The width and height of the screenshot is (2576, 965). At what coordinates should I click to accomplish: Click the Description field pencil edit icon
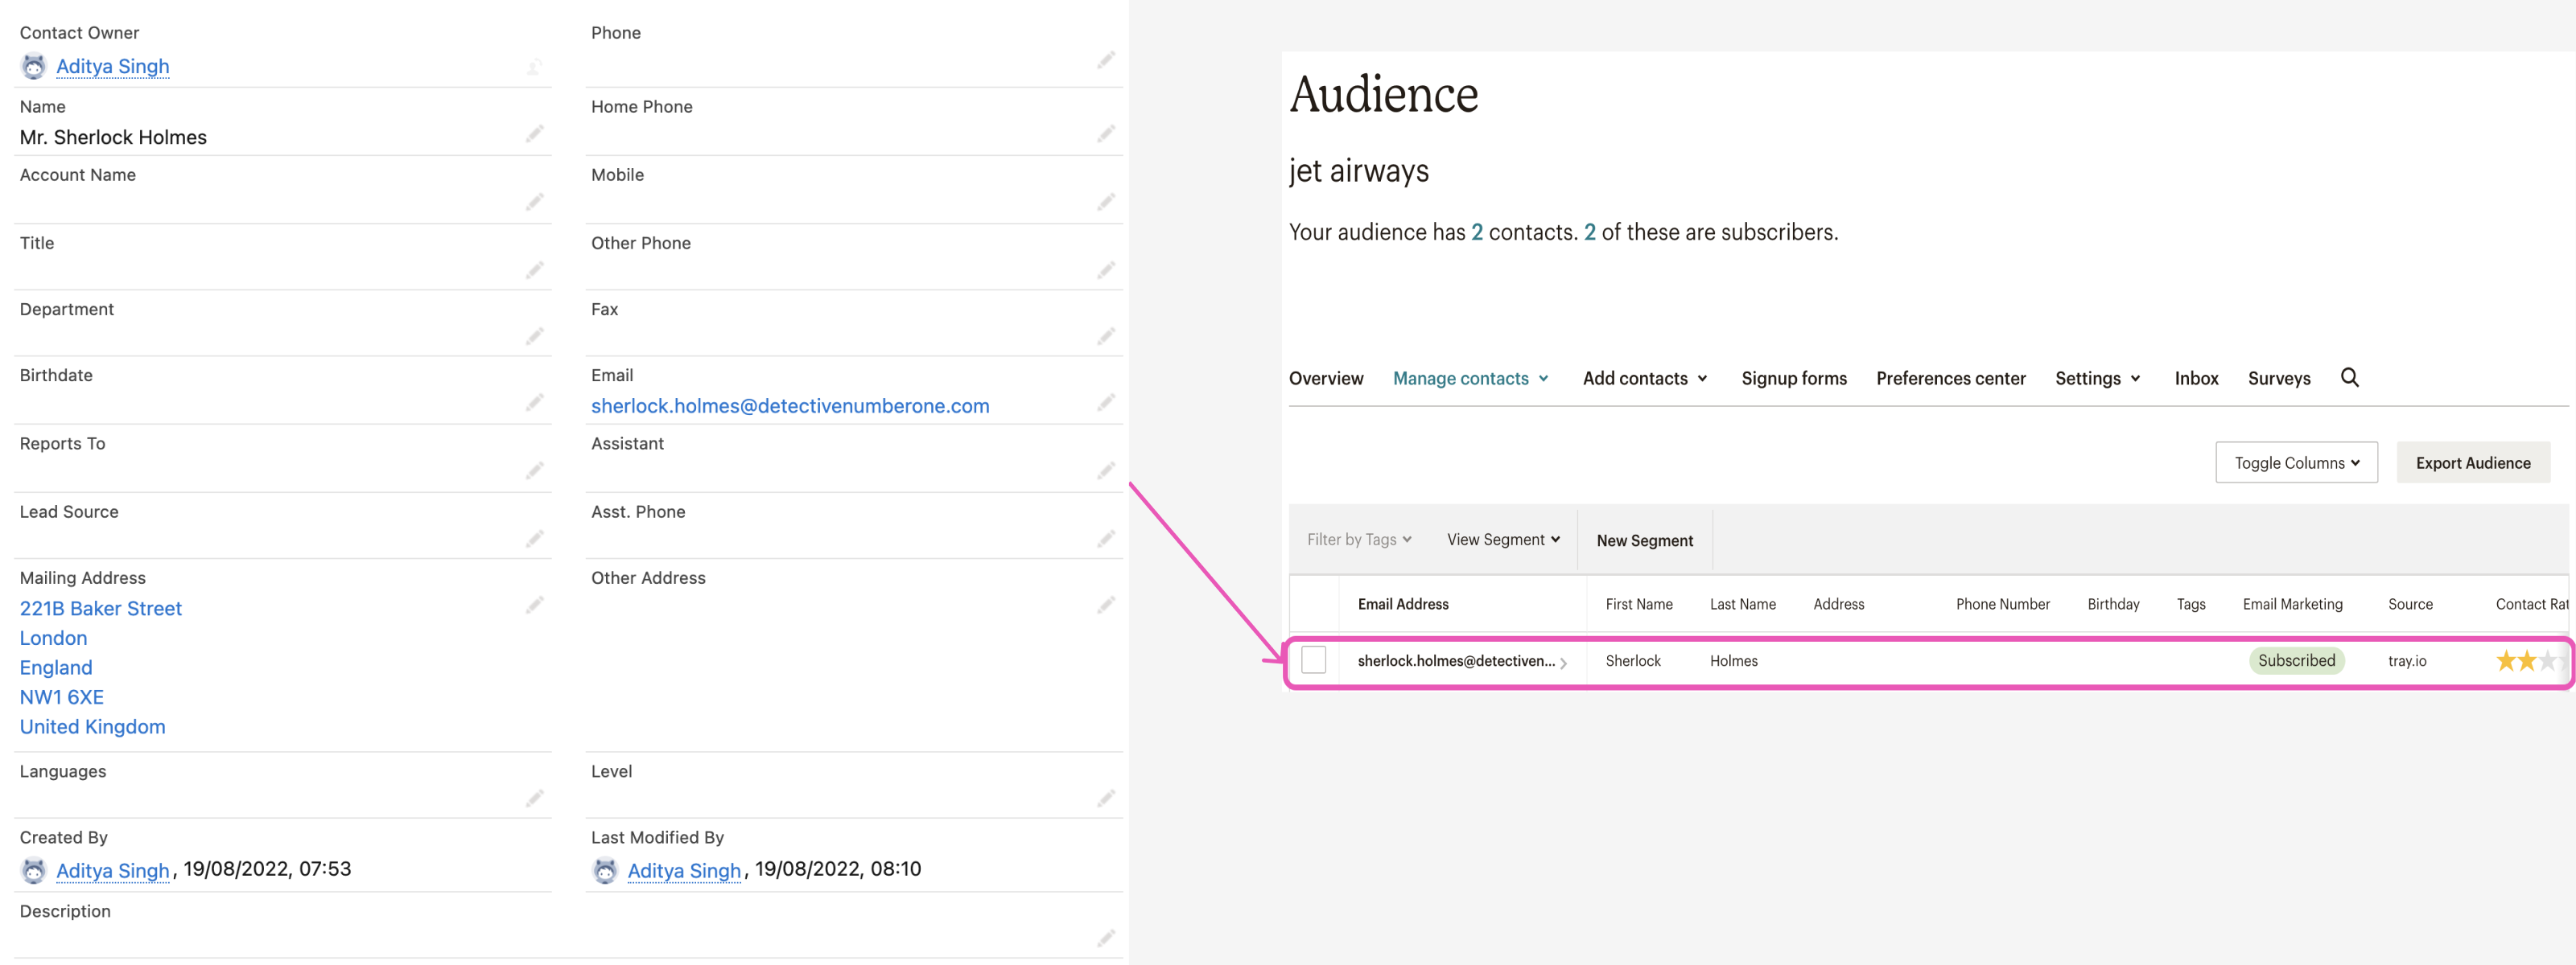coord(1105,938)
